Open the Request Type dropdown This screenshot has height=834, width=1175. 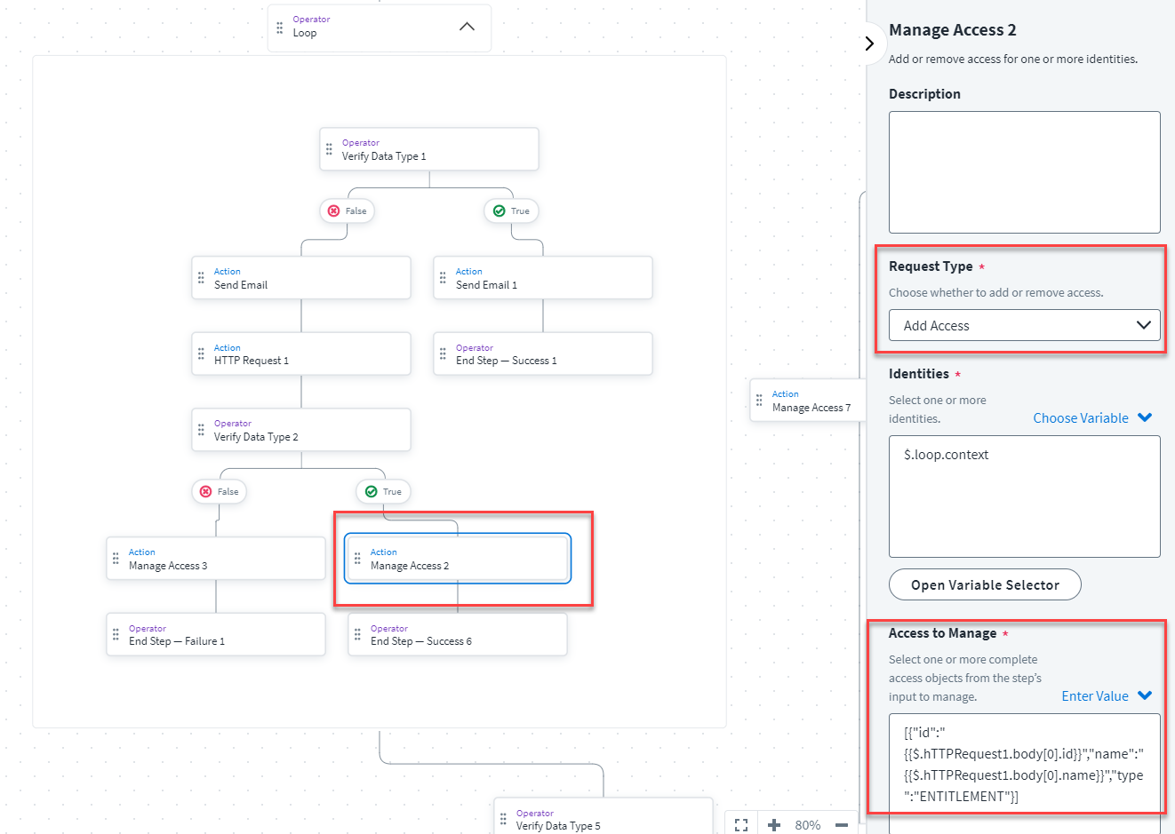pos(1024,325)
